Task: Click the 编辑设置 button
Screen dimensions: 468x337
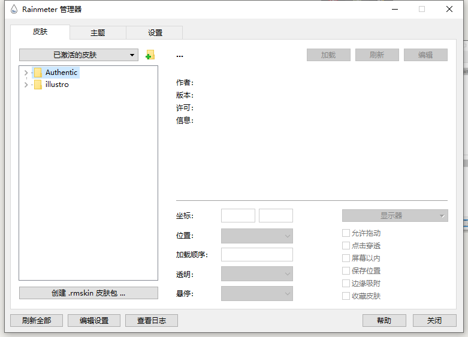Action: click(94, 321)
